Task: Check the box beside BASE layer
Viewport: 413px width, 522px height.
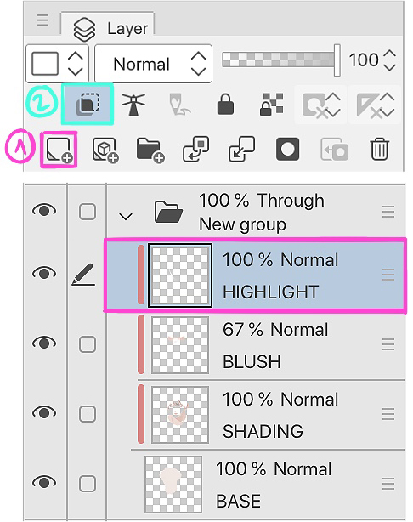Action: (88, 484)
